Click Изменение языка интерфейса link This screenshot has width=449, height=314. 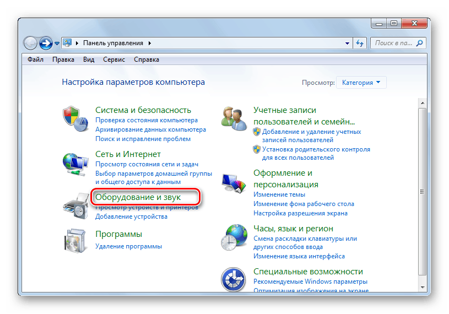pyautogui.click(x=299, y=256)
